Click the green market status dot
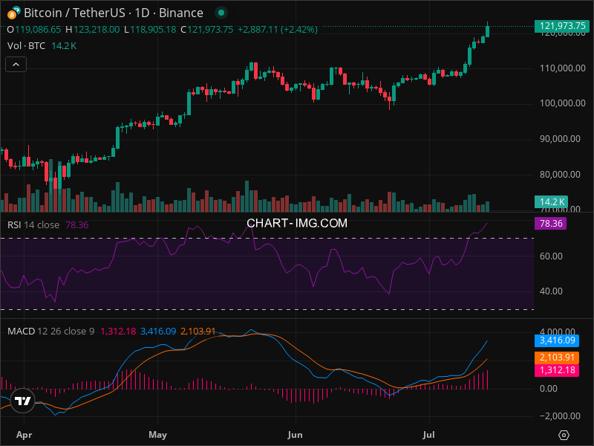Image resolution: width=594 pixels, height=446 pixels. [x=221, y=13]
